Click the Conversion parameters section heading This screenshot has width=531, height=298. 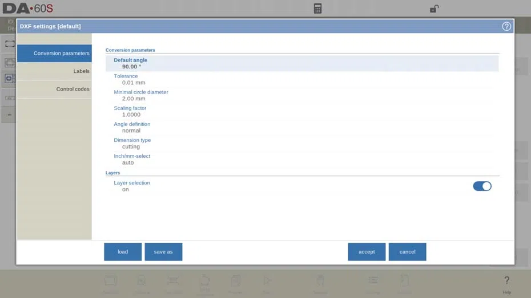(130, 50)
